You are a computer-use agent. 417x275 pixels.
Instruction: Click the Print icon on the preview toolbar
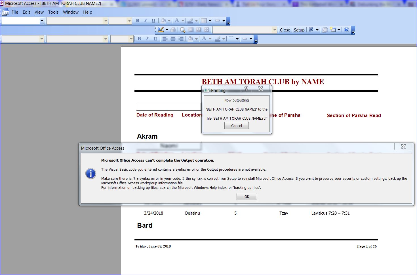(x=173, y=30)
